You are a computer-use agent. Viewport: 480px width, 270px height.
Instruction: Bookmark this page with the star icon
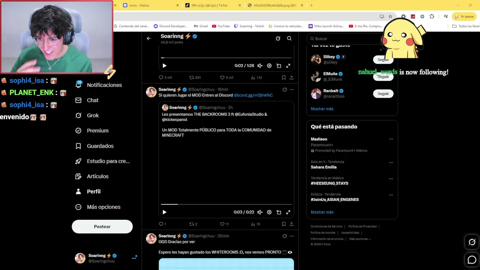390,16
